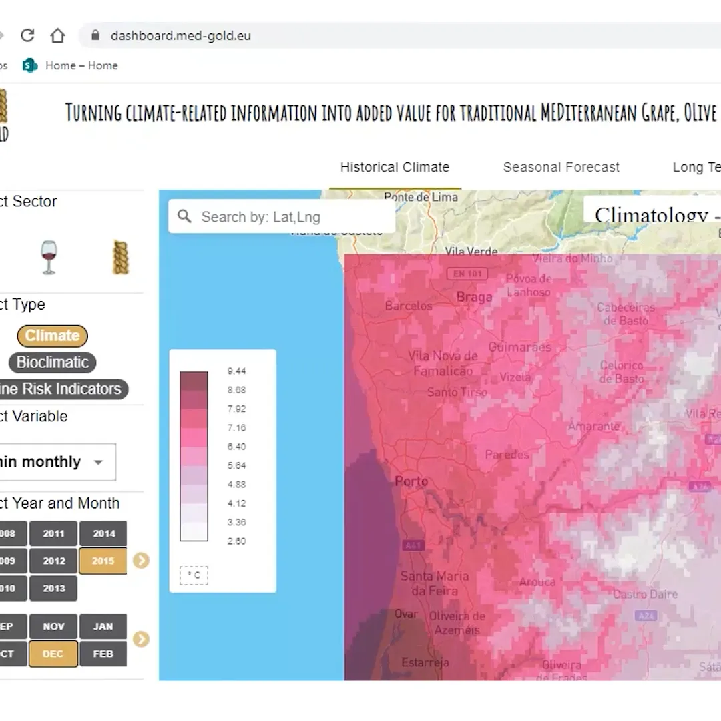Open the min monthly variable dropdown
Screen dimensions: 721x721
click(x=57, y=462)
